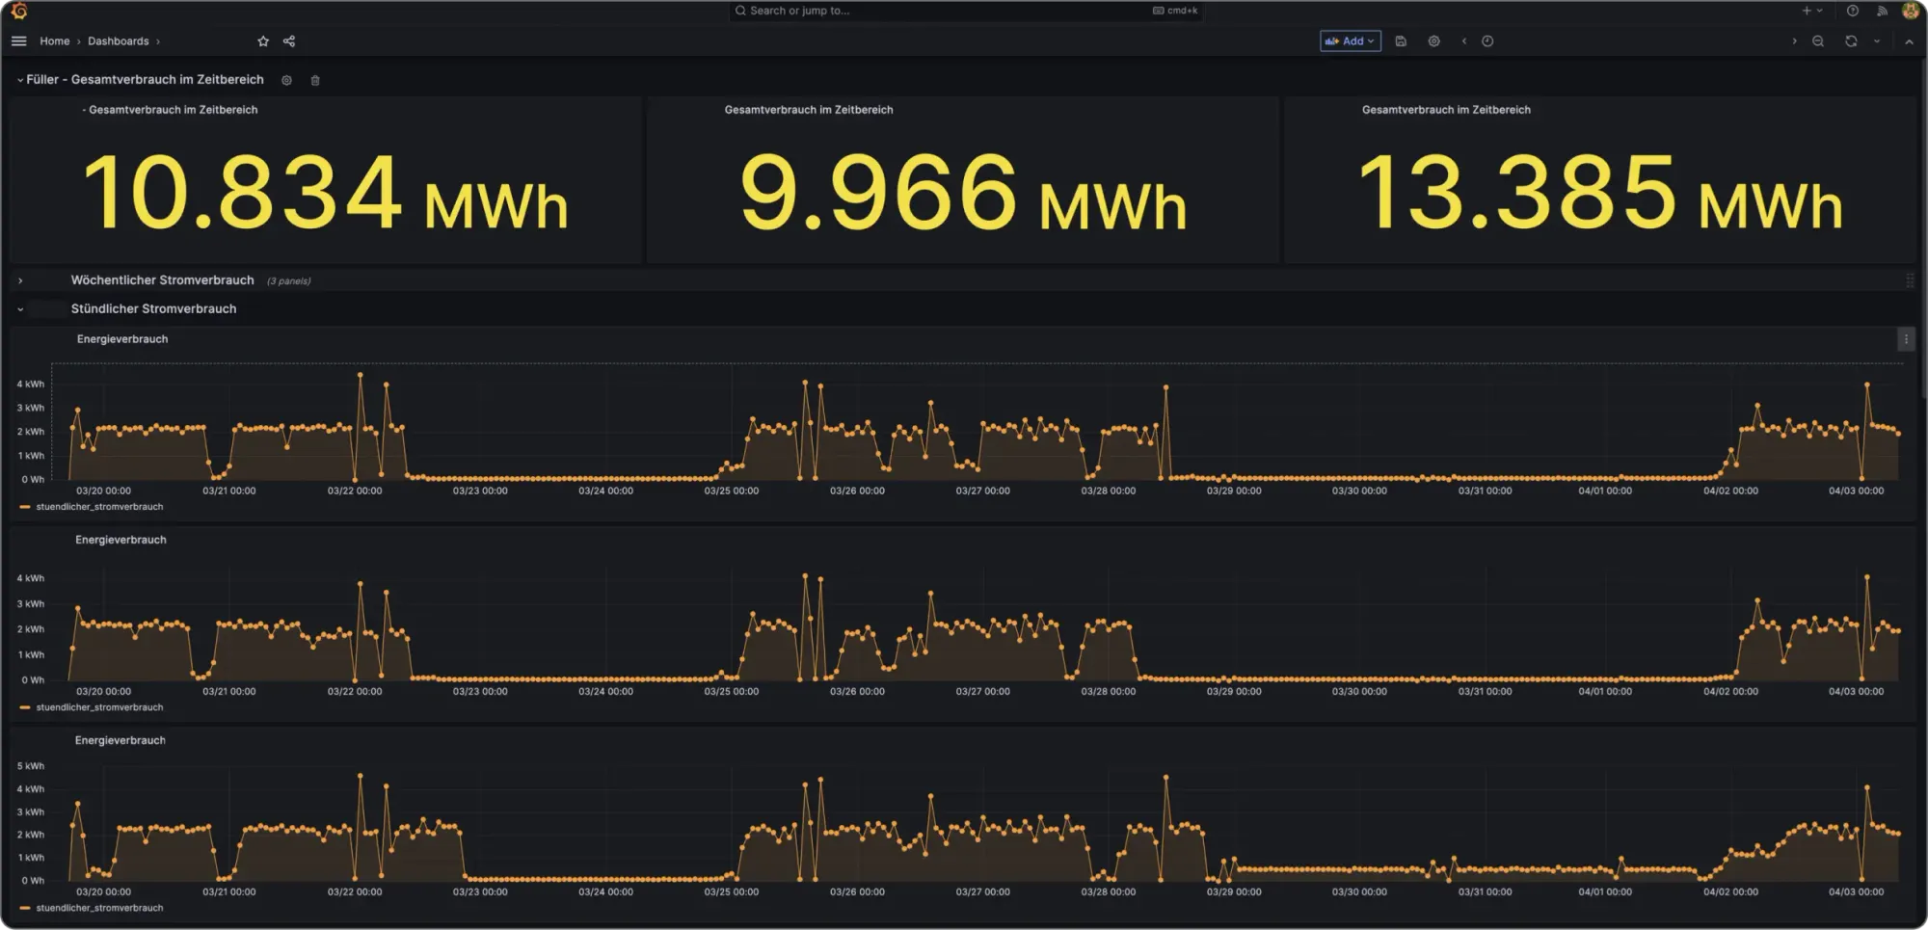The width and height of the screenshot is (1928, 930).
Task: Click the 10.834 MWh stat value
Action: pos(325,193)
